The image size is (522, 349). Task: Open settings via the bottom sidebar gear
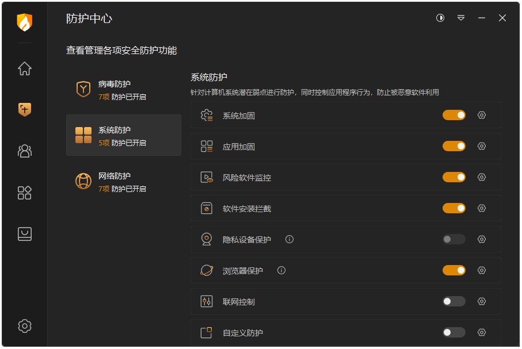[24, 326]
